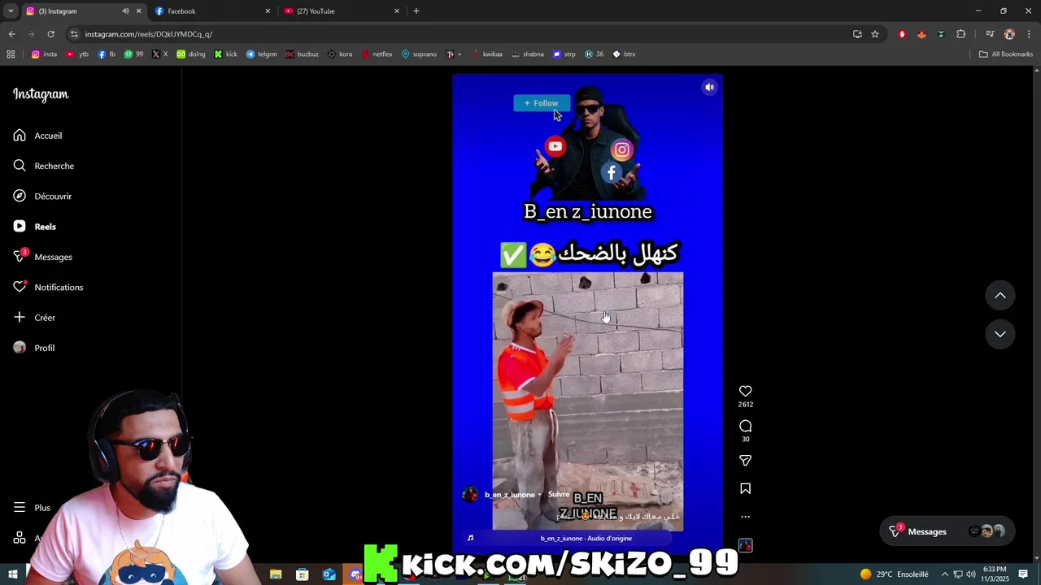The width and height of the screenshot is (1041, 585).
Task: Mute the reel audio speaker button
Action: (709, 87)
